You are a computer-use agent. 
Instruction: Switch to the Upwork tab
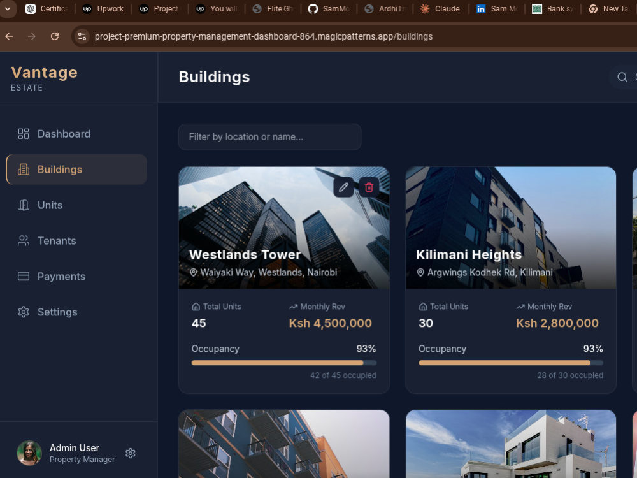103,8
